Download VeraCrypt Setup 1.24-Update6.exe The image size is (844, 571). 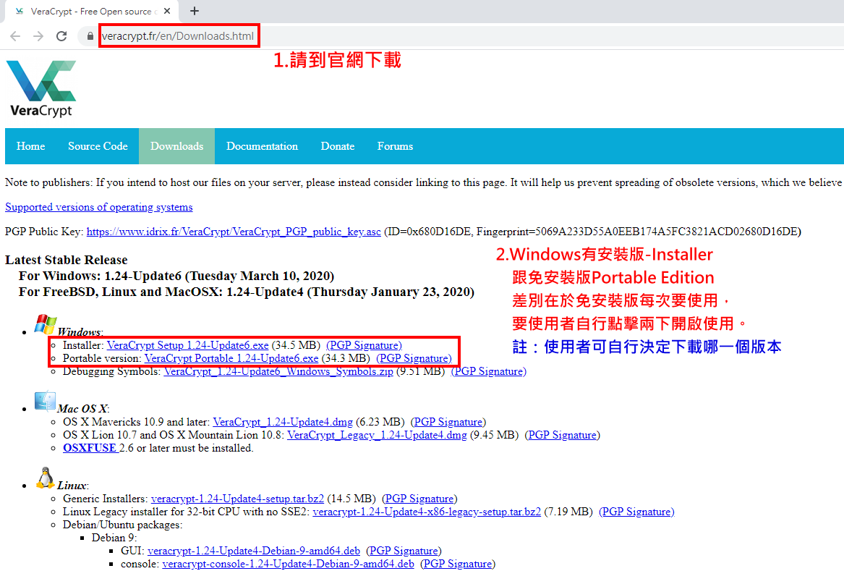tap(188, 345)
